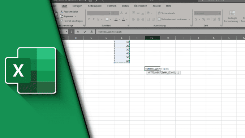This screenshot has height=138, width=245.
Task: Click the formula bar showing =MITTELWERT(E1:E6
Action: (x=170, y=32)
